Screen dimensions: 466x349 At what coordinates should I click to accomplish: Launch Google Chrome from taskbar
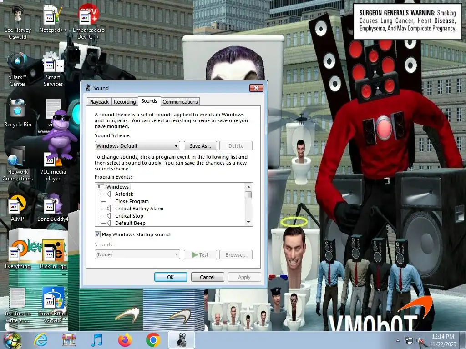pyautogui.click(x=153, y=340)
